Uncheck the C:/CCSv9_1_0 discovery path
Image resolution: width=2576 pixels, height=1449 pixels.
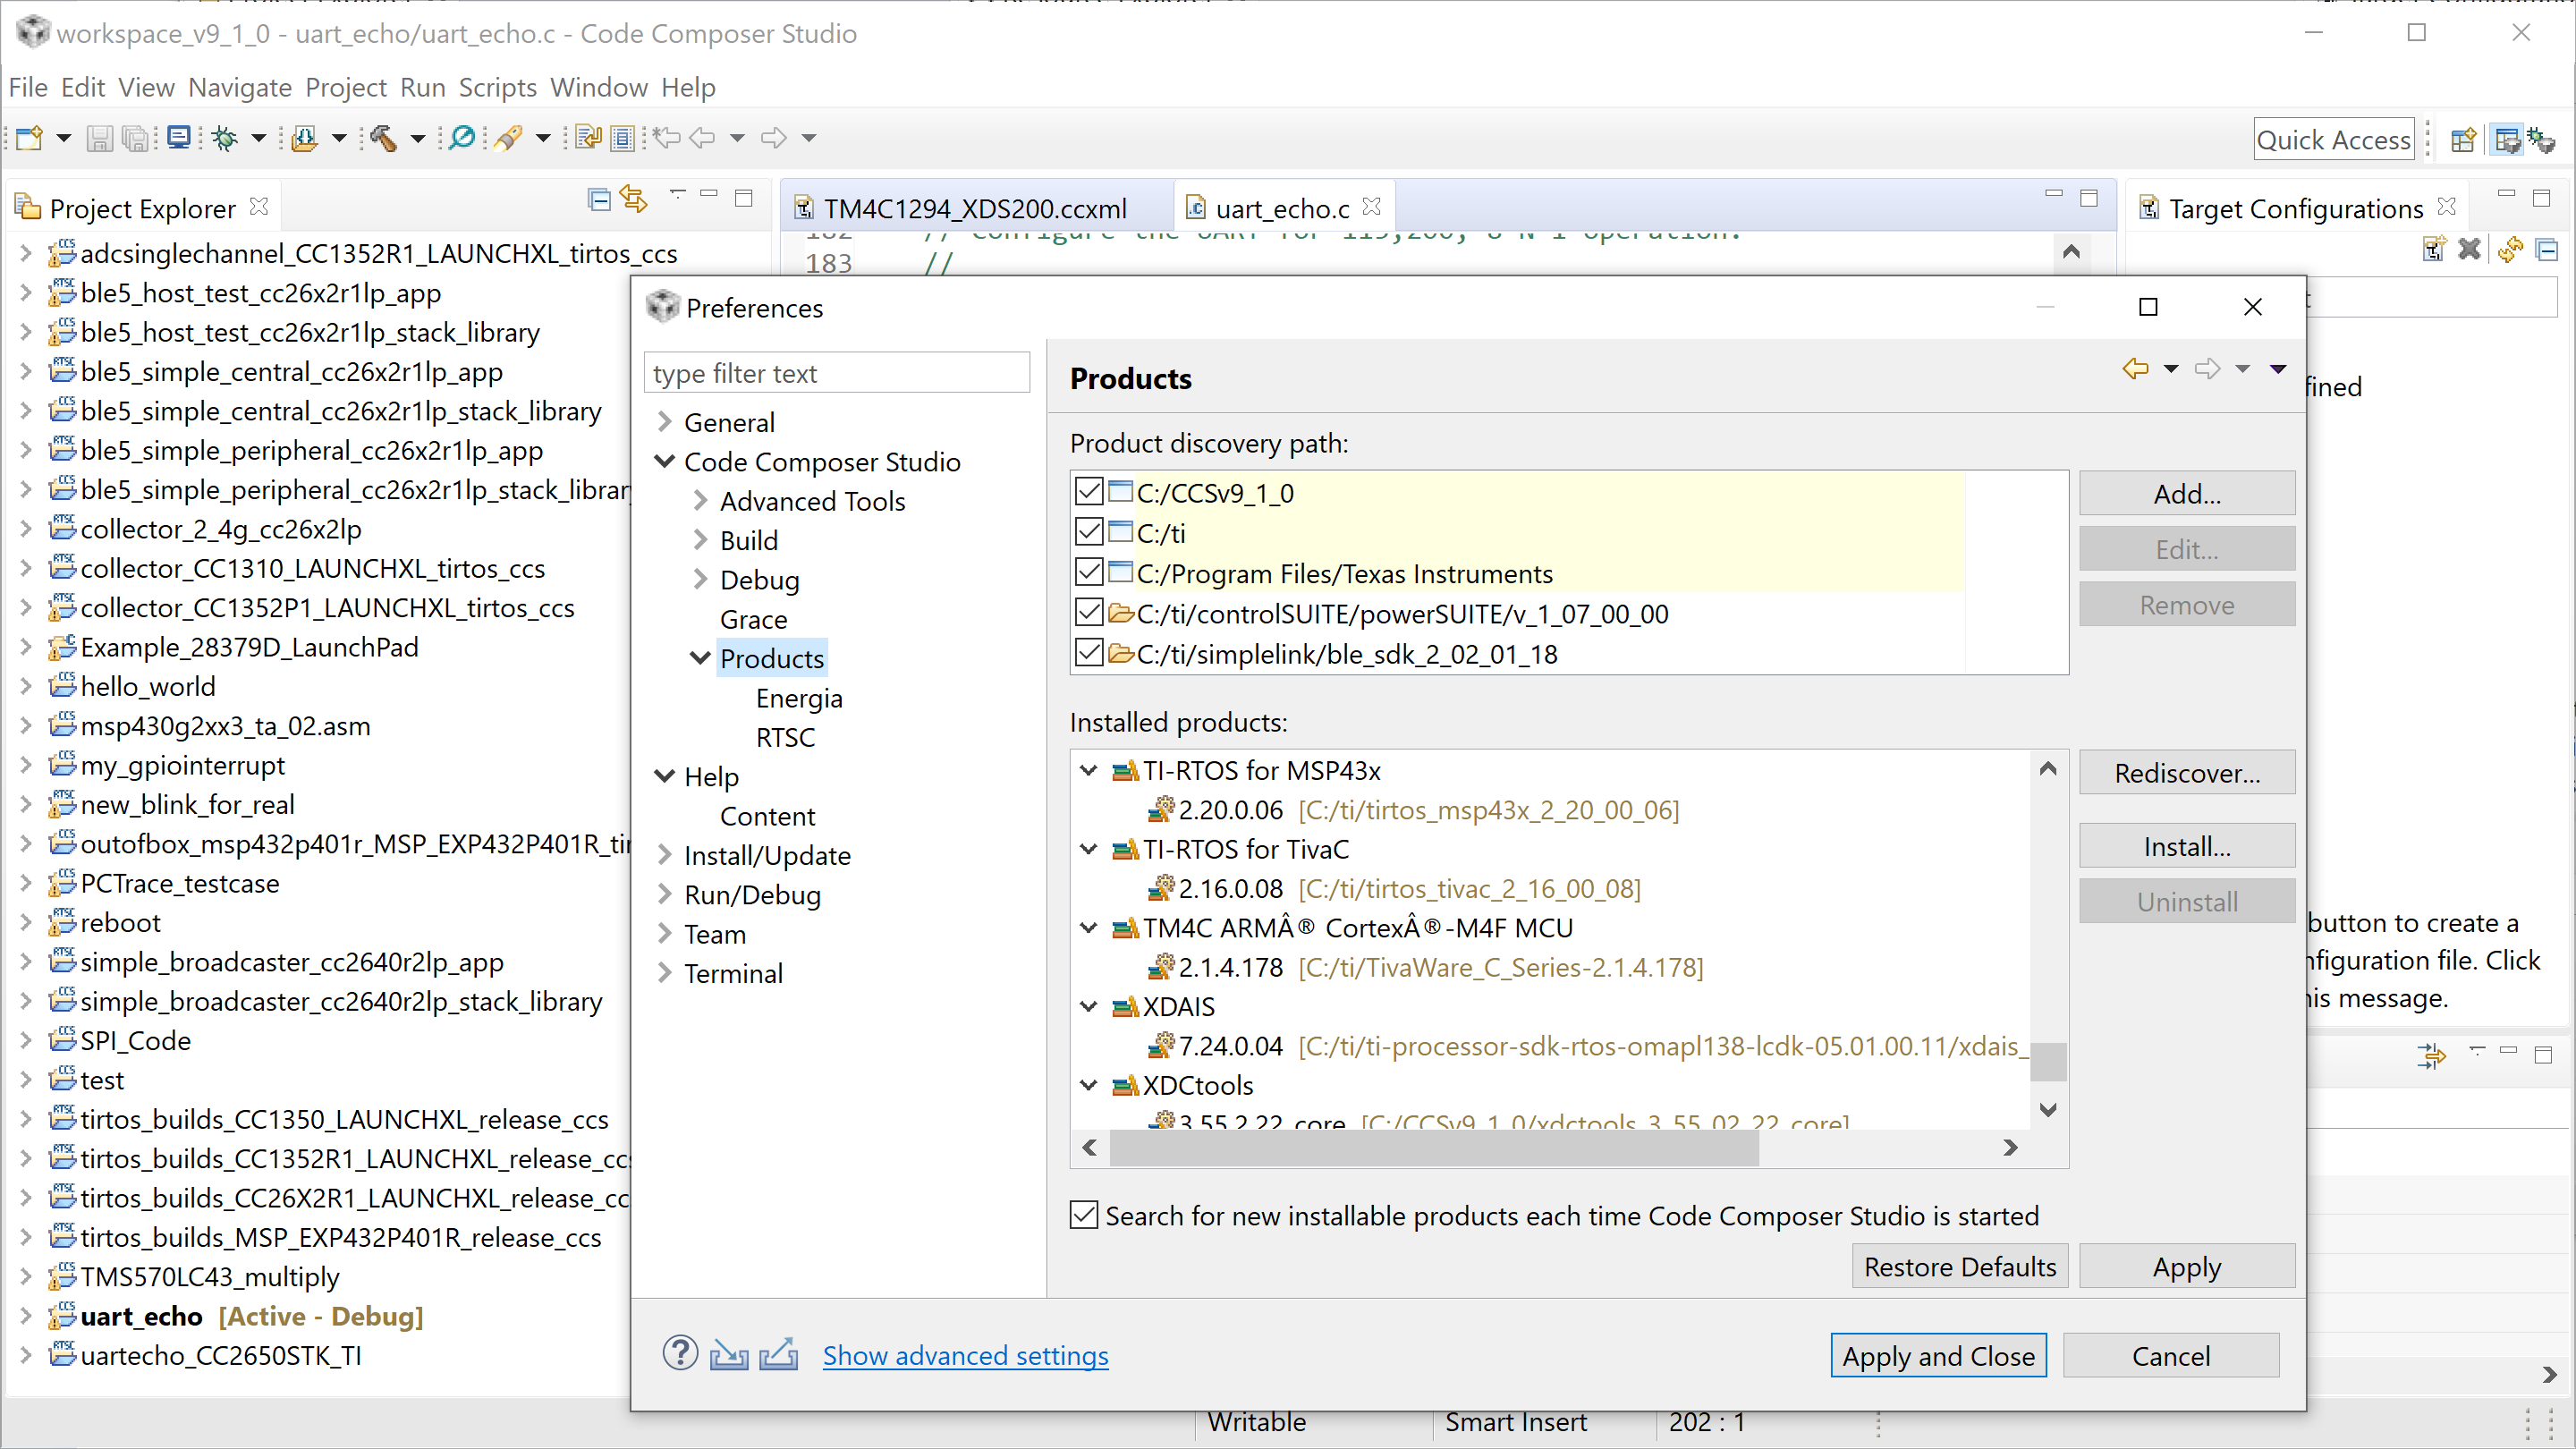click(1089, 492)
